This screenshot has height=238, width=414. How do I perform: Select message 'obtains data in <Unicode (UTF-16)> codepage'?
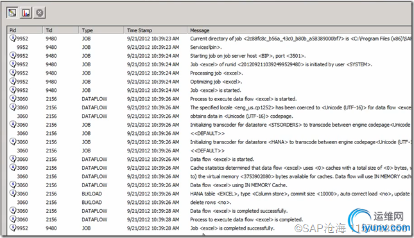pos(241,116)
